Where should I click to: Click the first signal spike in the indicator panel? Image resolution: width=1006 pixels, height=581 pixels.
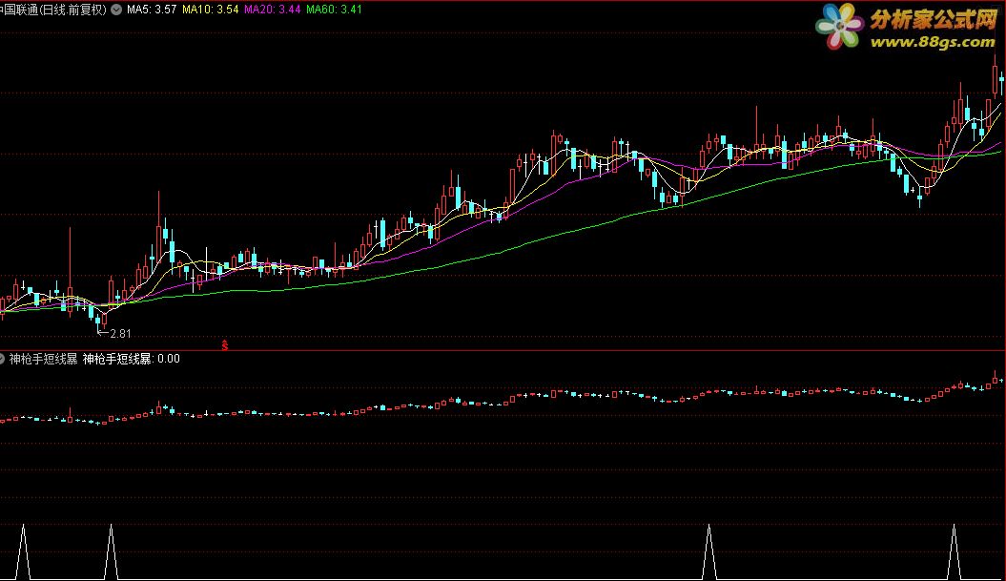coord(23,552)
